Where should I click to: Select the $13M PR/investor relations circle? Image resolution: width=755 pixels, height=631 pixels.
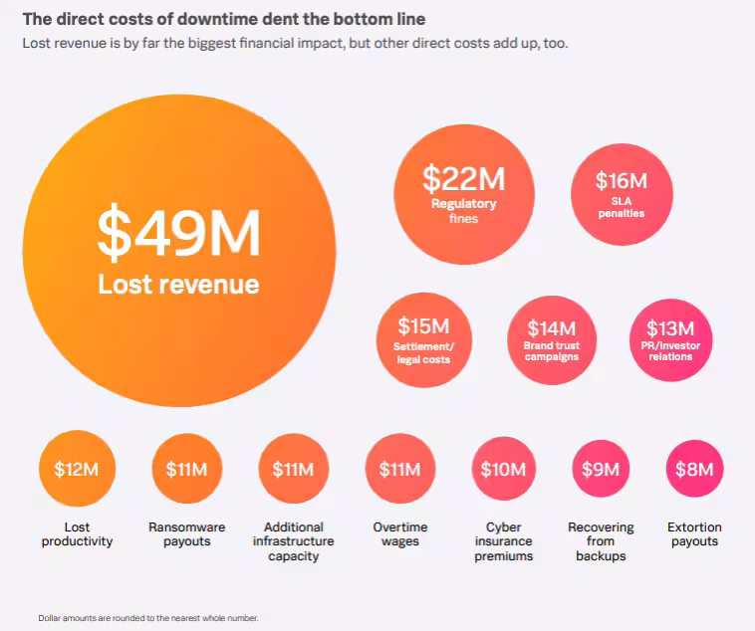pyautogui.click(x=670, y=340)
